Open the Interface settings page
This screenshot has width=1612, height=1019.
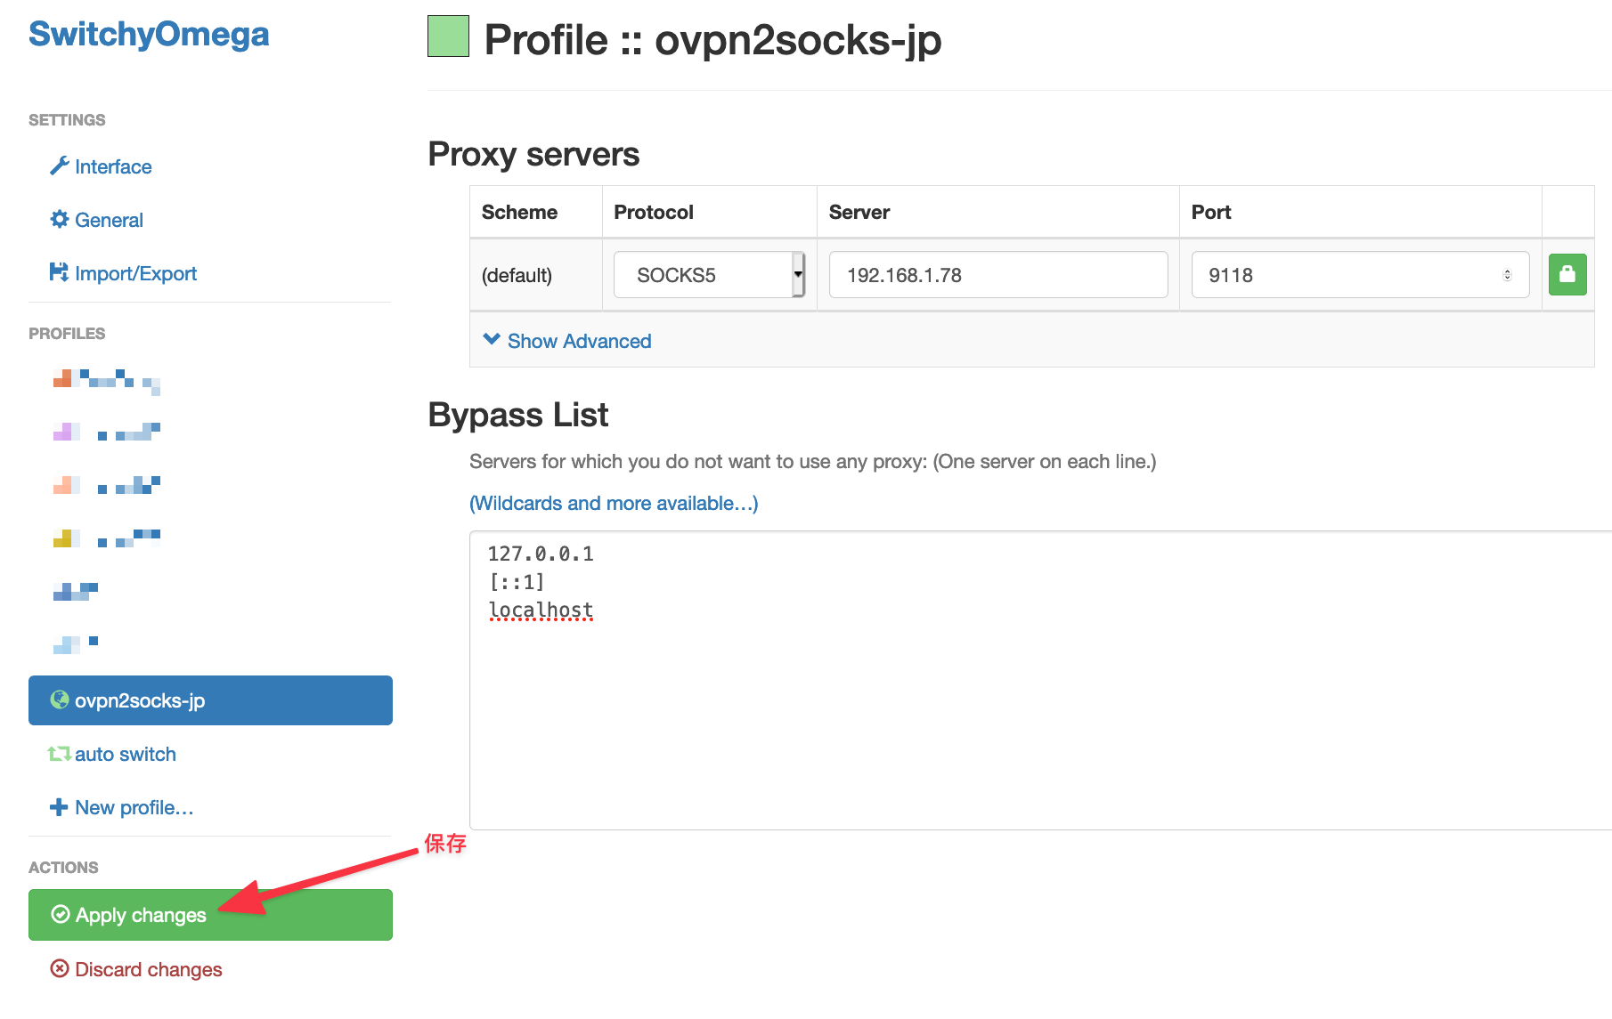(113, 166)
